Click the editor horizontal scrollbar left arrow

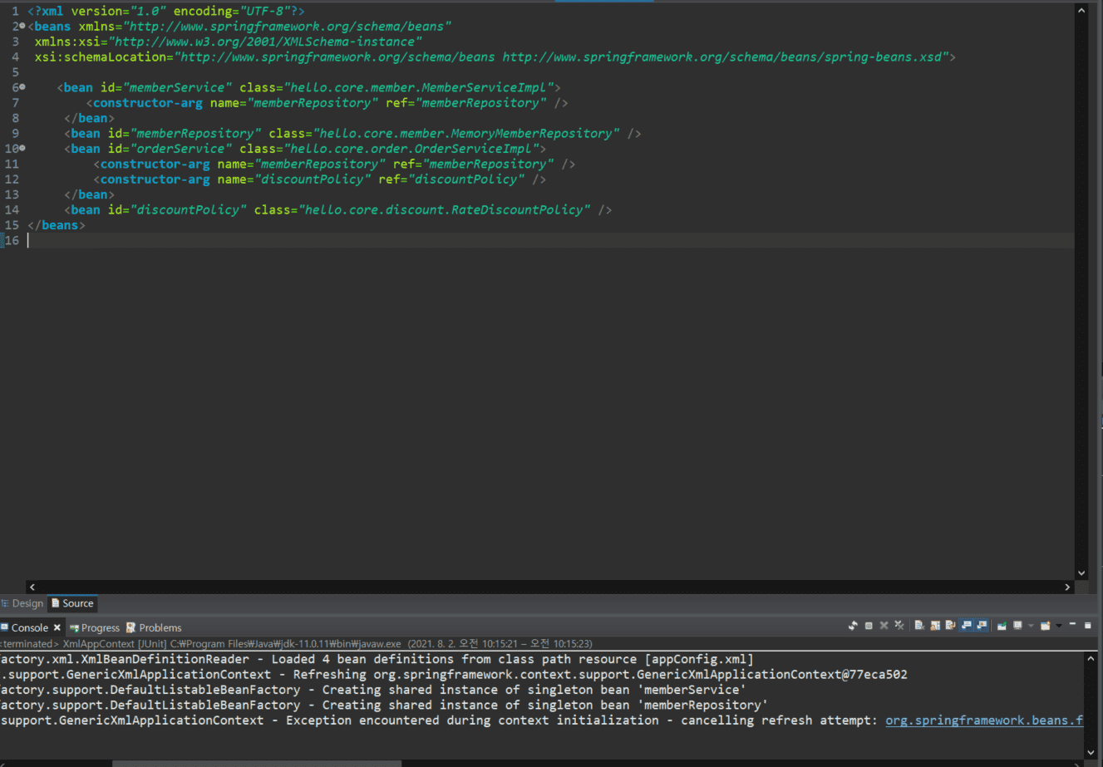(x=32, y=587)
